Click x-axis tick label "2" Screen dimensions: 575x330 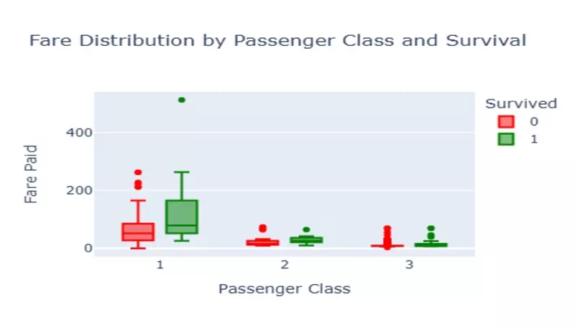click(x=285, y=265)
